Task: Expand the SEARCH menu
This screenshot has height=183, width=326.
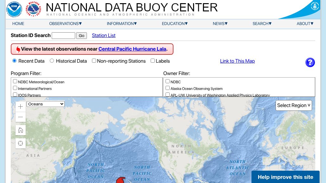Action: pos(262,24)
